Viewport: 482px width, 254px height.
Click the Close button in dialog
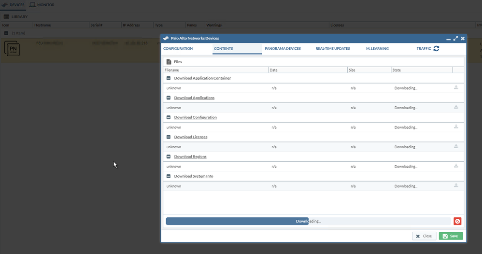(x=424, y=236)
